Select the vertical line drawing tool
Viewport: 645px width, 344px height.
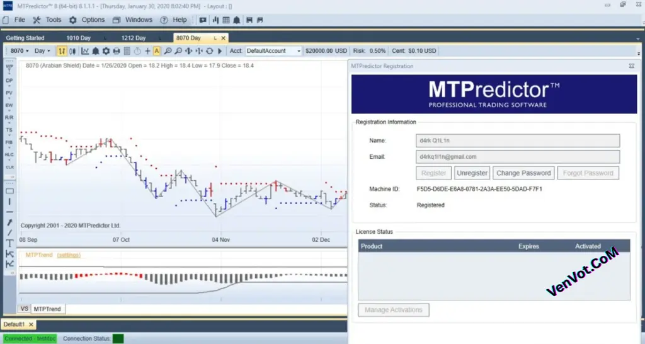pos(9,202)
